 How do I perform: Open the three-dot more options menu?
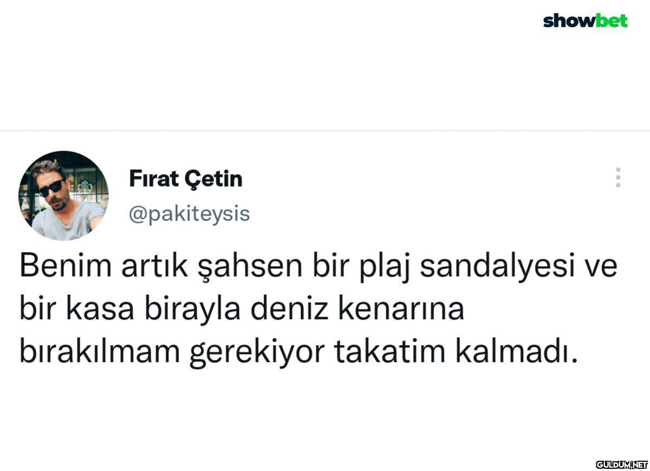coord(618,177)
